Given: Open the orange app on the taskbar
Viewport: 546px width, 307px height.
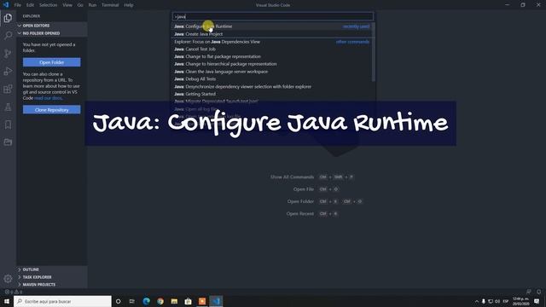Looking at the screenshot, I should [202, 301].
